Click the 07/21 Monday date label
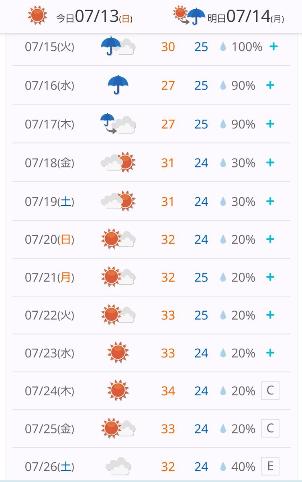 click(50, 278)
